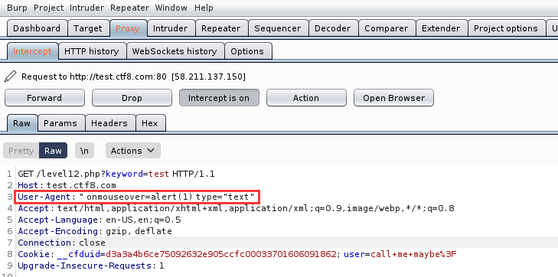This screenshot has height=277, width=558.
Task: Switch editor to Pretty mode
Action: (x=21, y=151)
